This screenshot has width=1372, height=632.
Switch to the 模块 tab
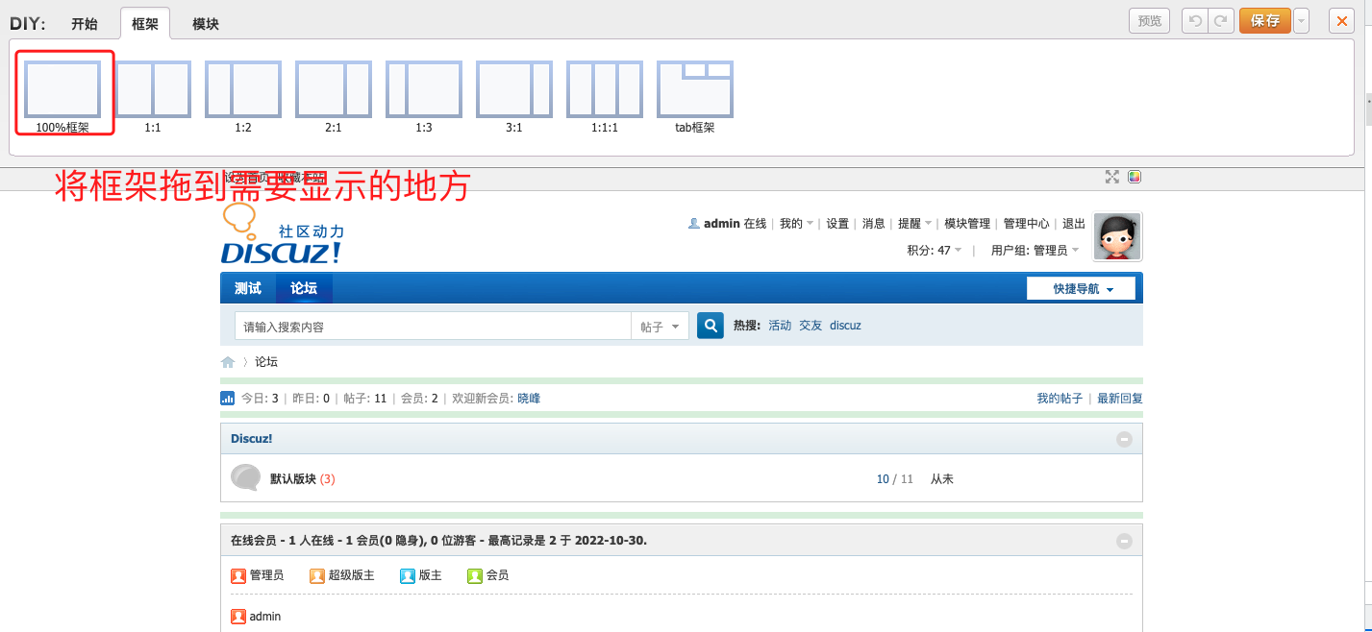pyautogui.click(x=206, y=24)
